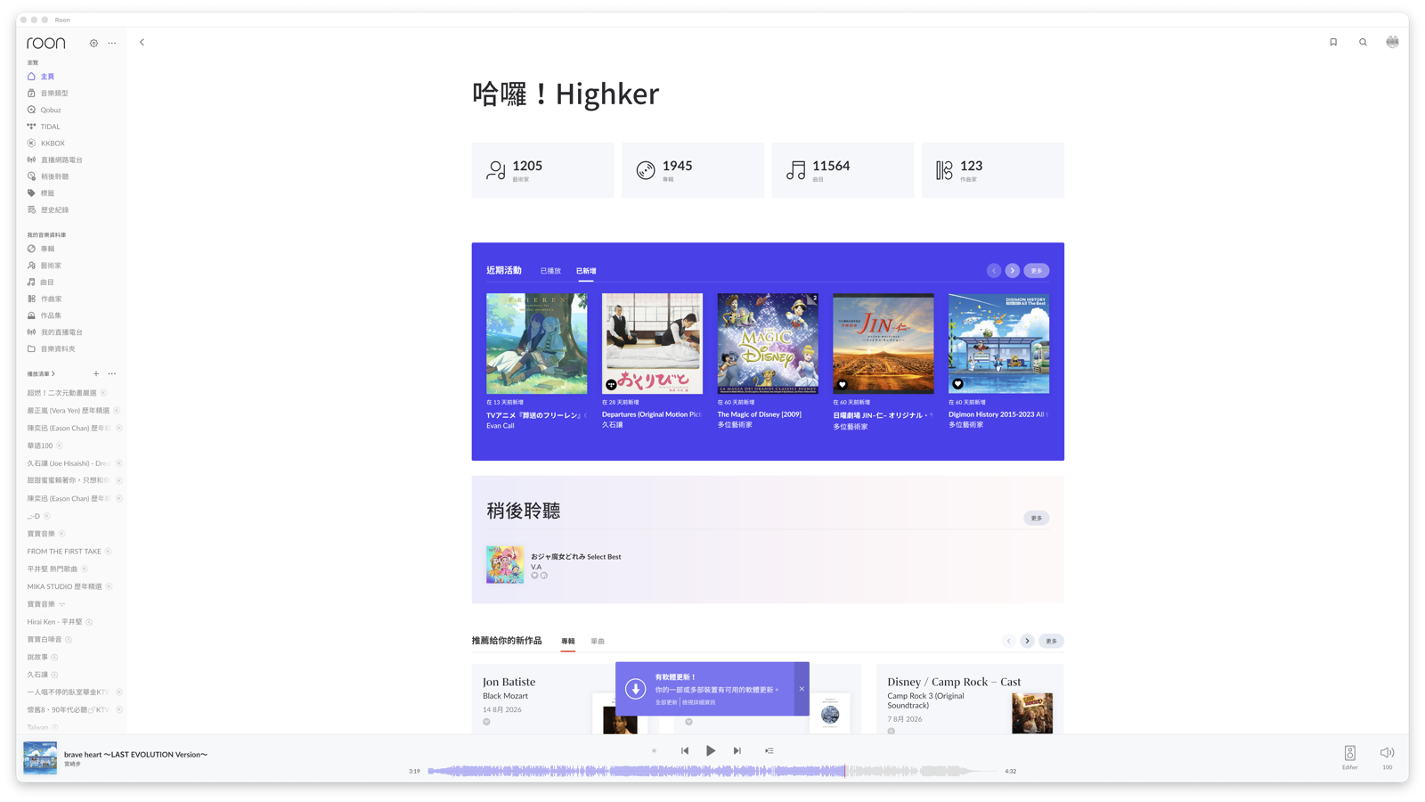Open 音樂類型 genres in sidebar
1425x802 pixels.
[x=54, y=93]
